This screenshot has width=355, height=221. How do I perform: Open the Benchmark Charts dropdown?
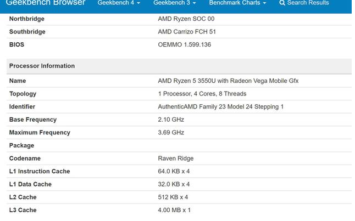237,3
